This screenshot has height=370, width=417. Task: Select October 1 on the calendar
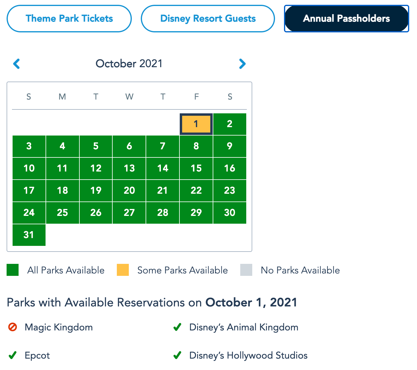coord(196,124)
